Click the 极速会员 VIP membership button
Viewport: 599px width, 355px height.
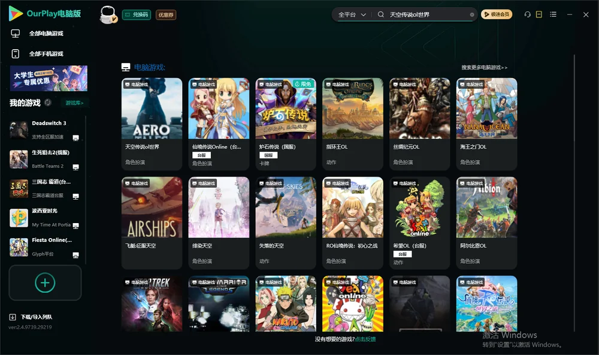coord(497,14)
